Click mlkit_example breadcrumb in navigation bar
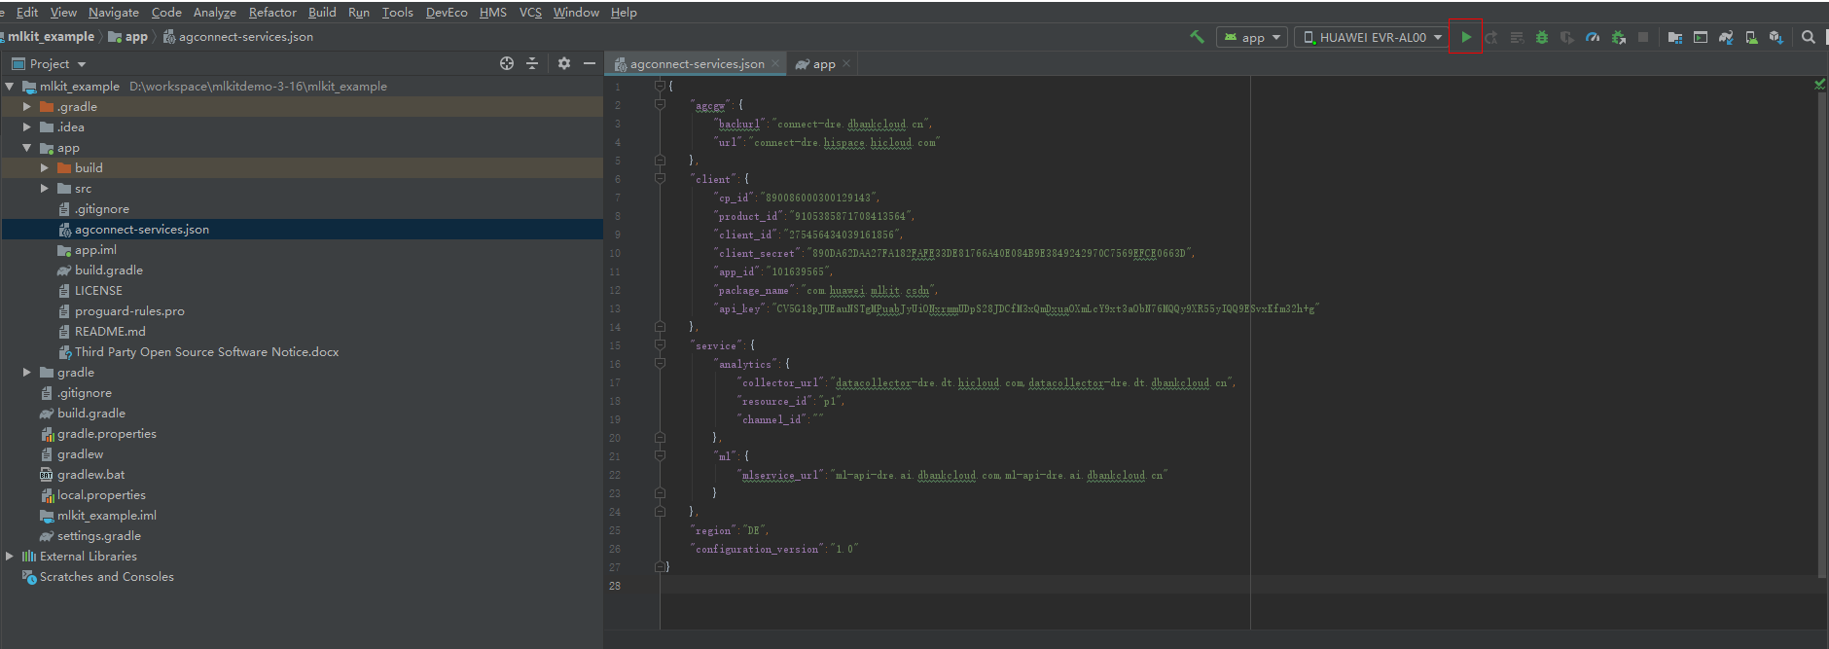The image size is (1829, 649). click(x=51, y=36)
